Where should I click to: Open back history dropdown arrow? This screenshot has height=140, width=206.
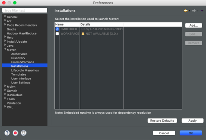189,11
